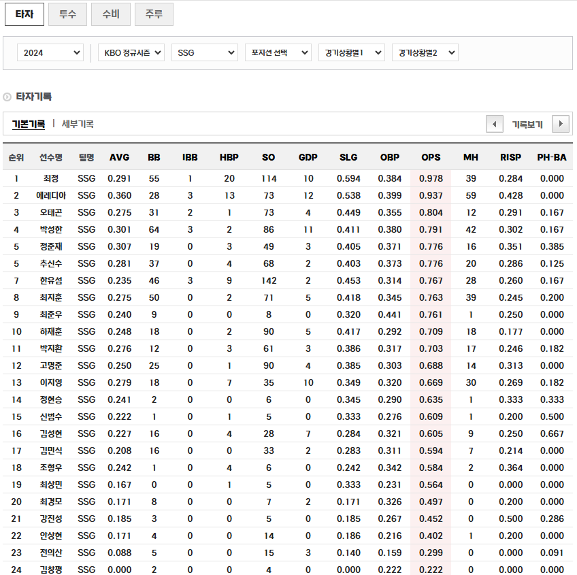Sort by SLG column header
Viewport: 577px width, 575px height.
point(348,158)
